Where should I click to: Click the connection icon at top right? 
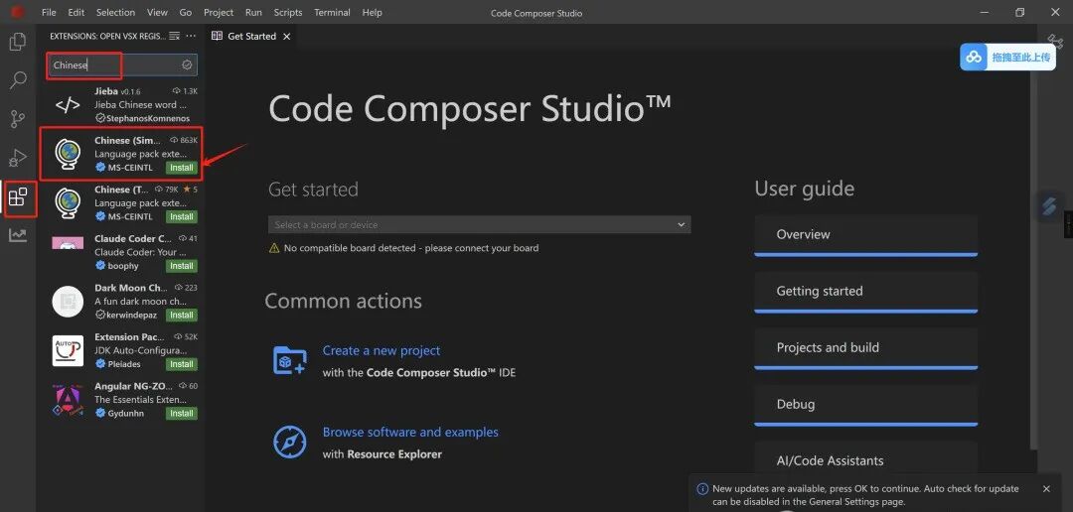tap(1054, 41)
